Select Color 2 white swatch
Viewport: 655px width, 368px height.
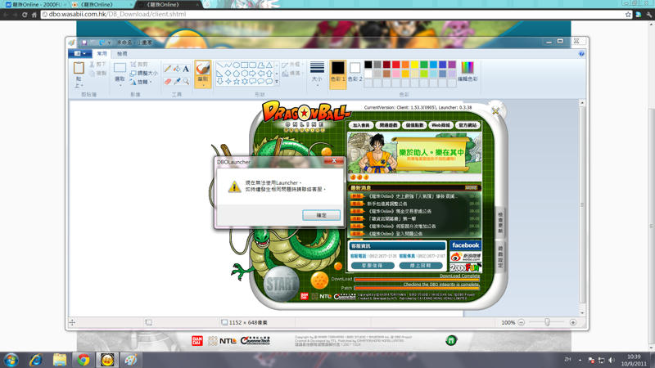pyautogui.click(x=355, y=68)
